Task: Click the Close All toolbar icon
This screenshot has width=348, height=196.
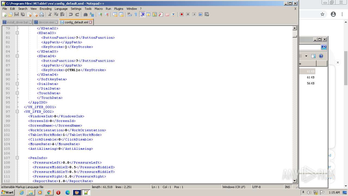Action: point(35,14)
